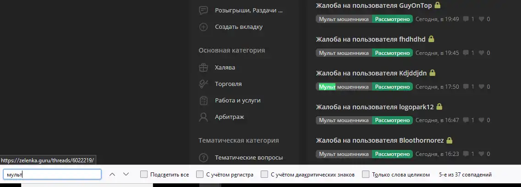Viewport: 521px width, 187px height.
Task: Click the heart icon in the 16:47 thread row
Action: tap(482, 120)
